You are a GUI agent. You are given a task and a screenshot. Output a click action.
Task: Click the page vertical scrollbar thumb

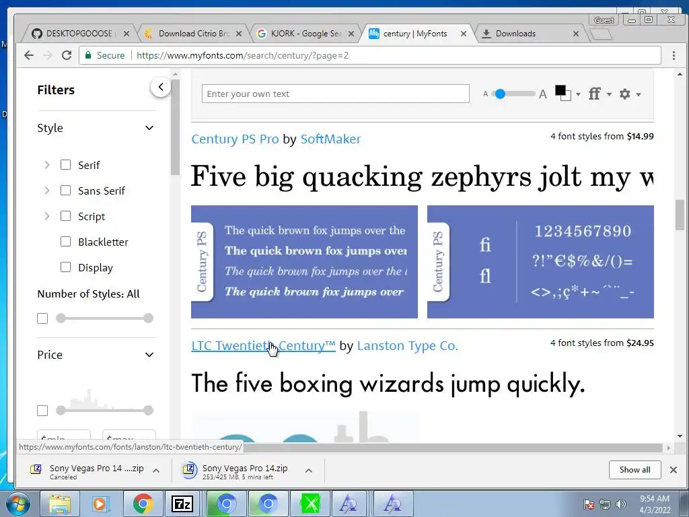point(680,215)
